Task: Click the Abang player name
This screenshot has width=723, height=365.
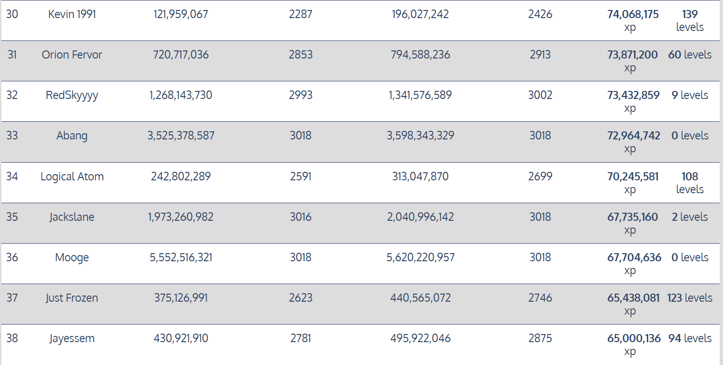Action: pyautogui.click(x=72, y=136)
